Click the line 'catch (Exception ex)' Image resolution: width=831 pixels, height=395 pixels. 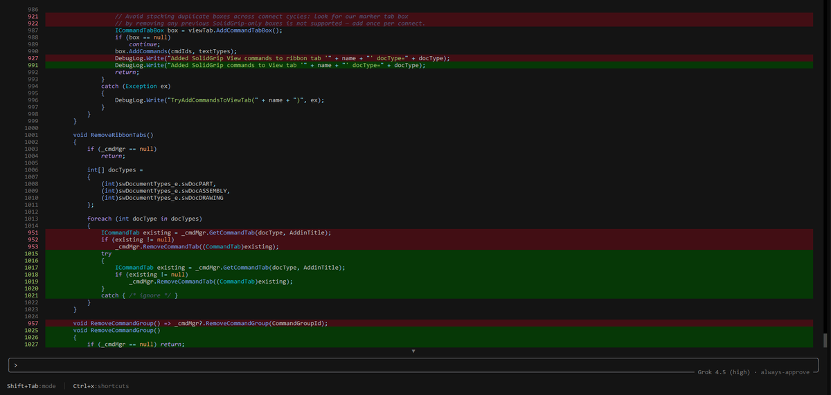point(136,86)
